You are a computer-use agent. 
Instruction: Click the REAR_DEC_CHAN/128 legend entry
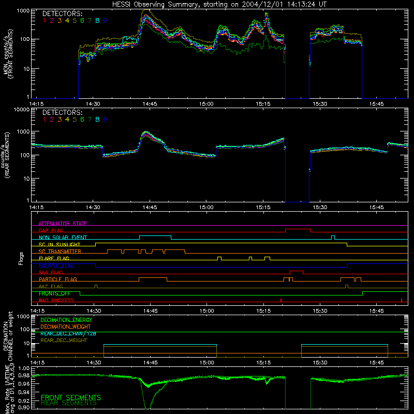click(68, 334)
